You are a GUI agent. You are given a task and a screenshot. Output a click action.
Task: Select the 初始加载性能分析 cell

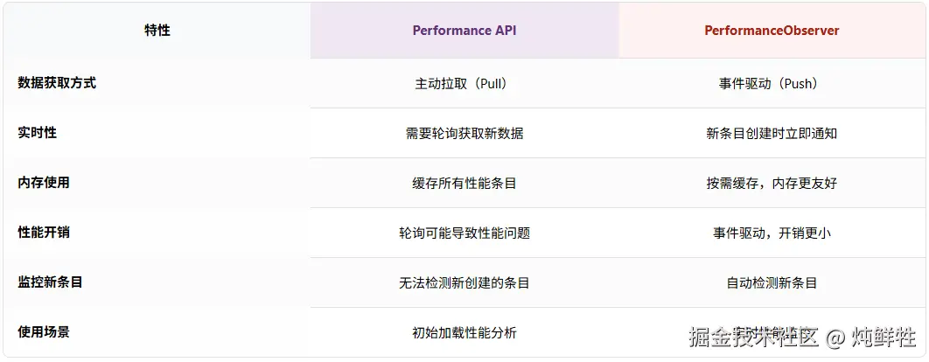(464, 333)
